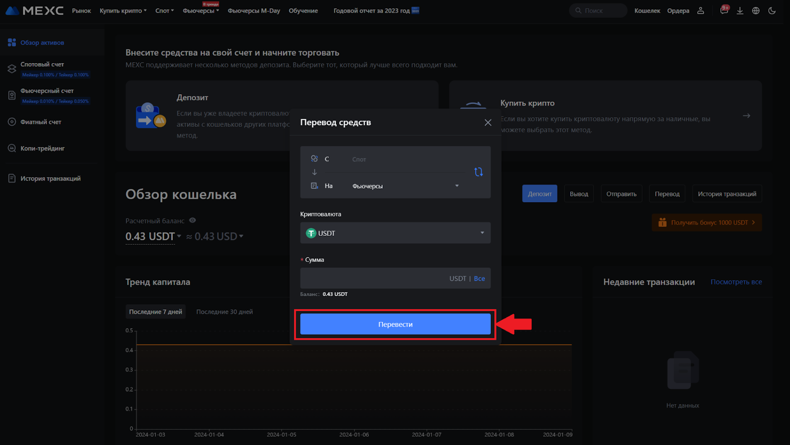
Task: Open История транзакций in sidebar
Action: click(50, 179)
